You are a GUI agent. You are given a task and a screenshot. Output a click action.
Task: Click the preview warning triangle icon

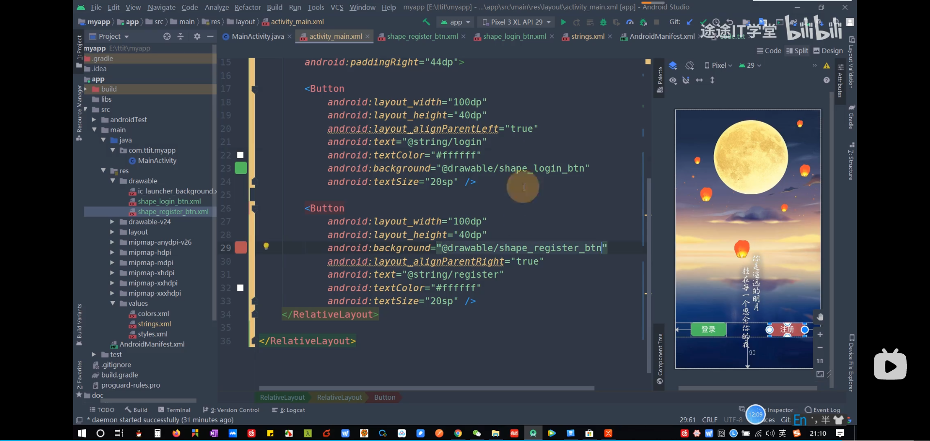click(827, 66)
